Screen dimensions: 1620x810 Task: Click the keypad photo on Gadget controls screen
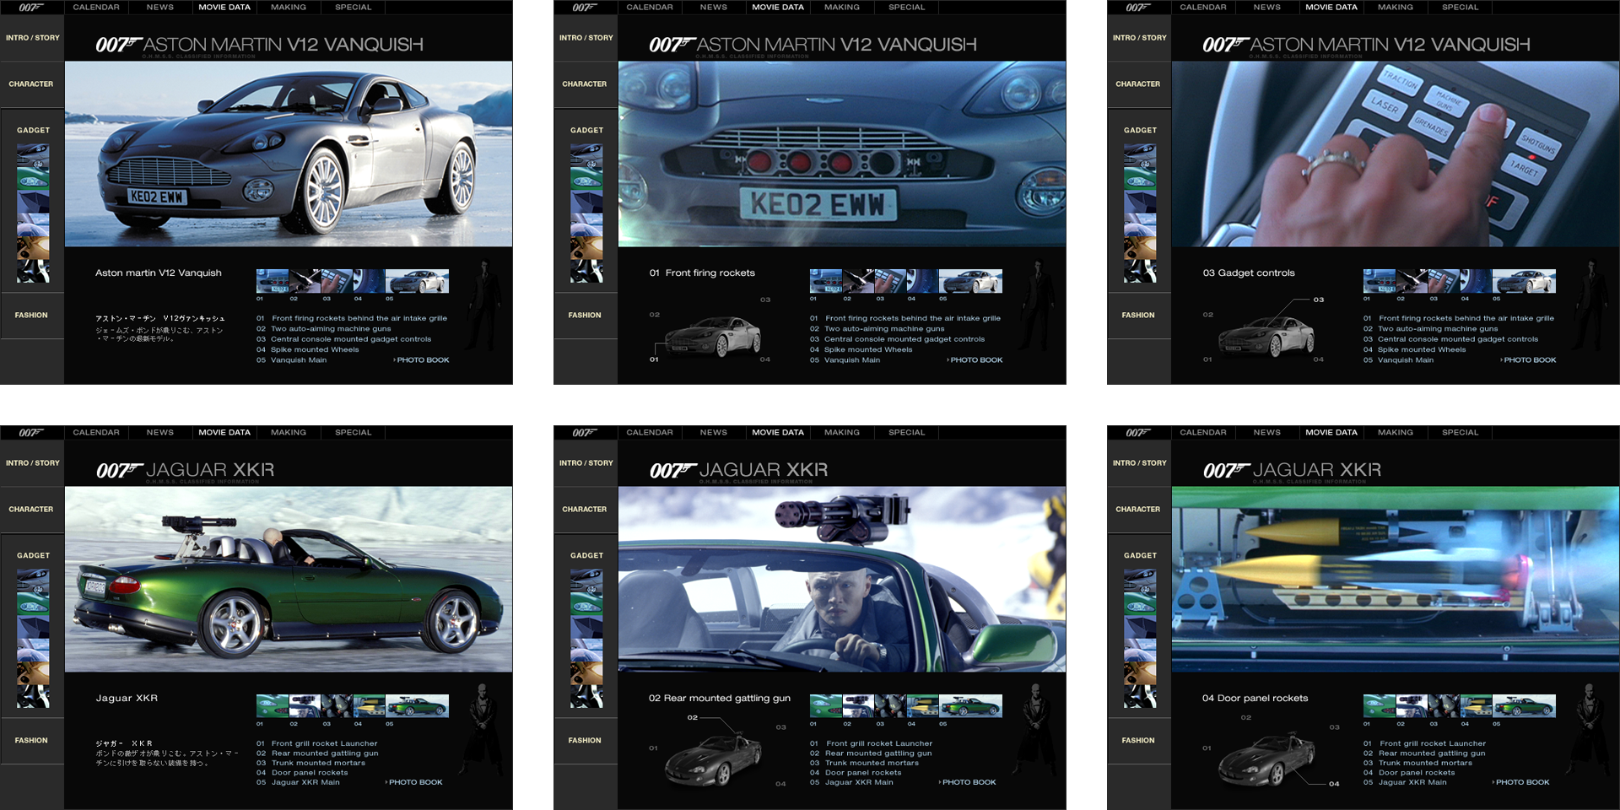1396,154
